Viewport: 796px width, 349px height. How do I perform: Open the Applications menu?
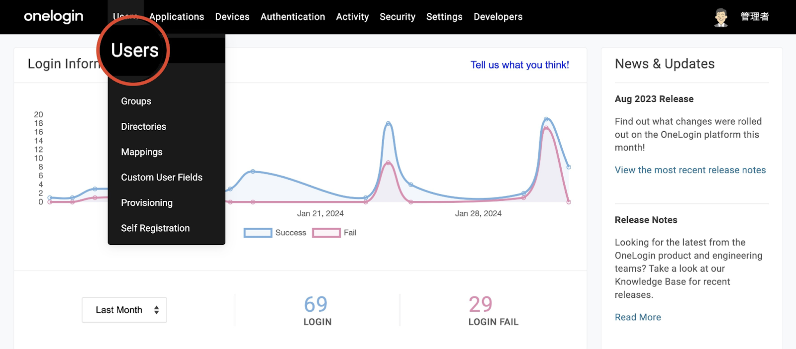click(x=177, y=16)
